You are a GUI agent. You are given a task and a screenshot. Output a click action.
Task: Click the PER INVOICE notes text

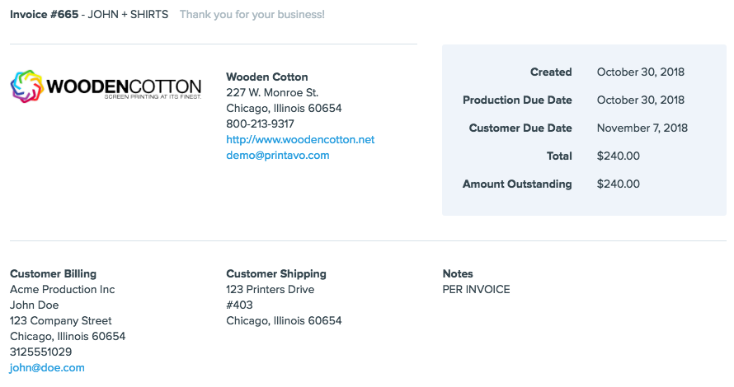click(x=476, y=289)
